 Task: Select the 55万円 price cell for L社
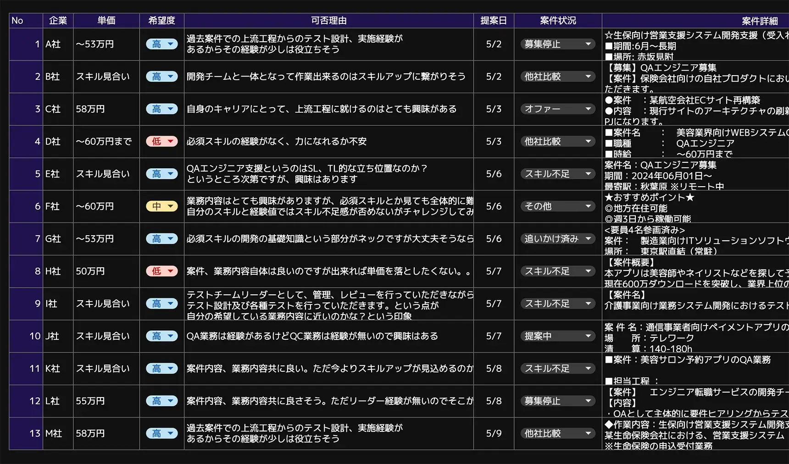[x=106, y=401]
